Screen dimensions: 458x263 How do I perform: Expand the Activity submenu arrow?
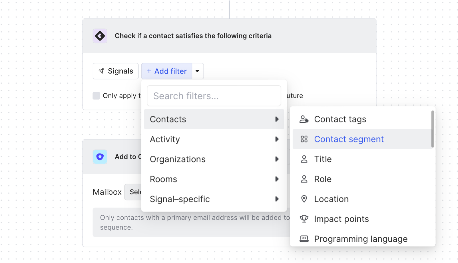pos(277,139)
